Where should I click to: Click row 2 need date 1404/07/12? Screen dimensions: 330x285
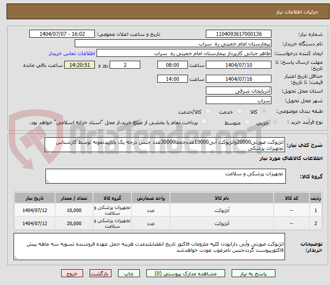35,223
